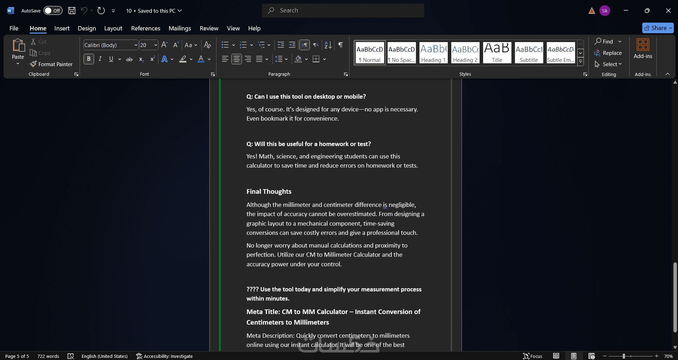Open the font name dropdown

coord(136,45)
